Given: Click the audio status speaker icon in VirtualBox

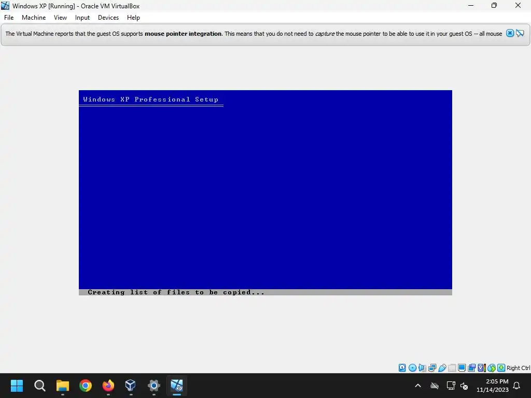Looking at the screenshot, I should point(422,368).
